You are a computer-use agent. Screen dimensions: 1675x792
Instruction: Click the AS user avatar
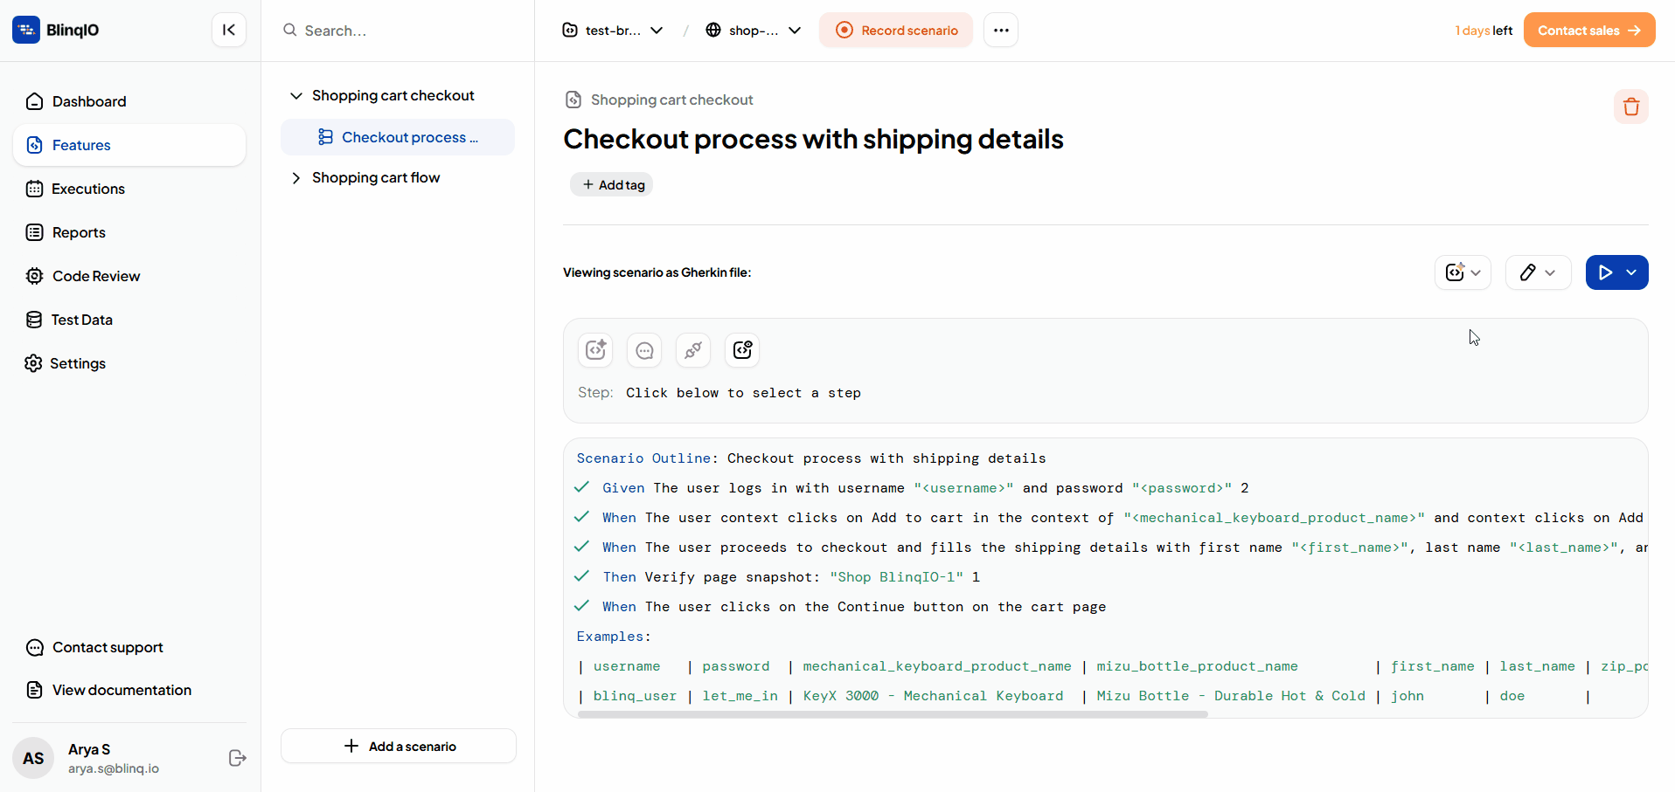[x=33, y=758]
